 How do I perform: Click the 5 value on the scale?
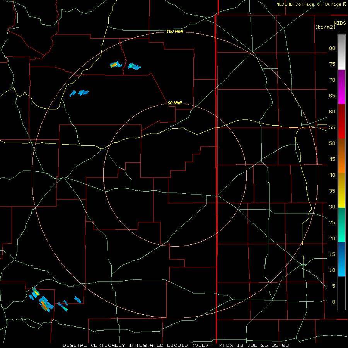point(334,286)
